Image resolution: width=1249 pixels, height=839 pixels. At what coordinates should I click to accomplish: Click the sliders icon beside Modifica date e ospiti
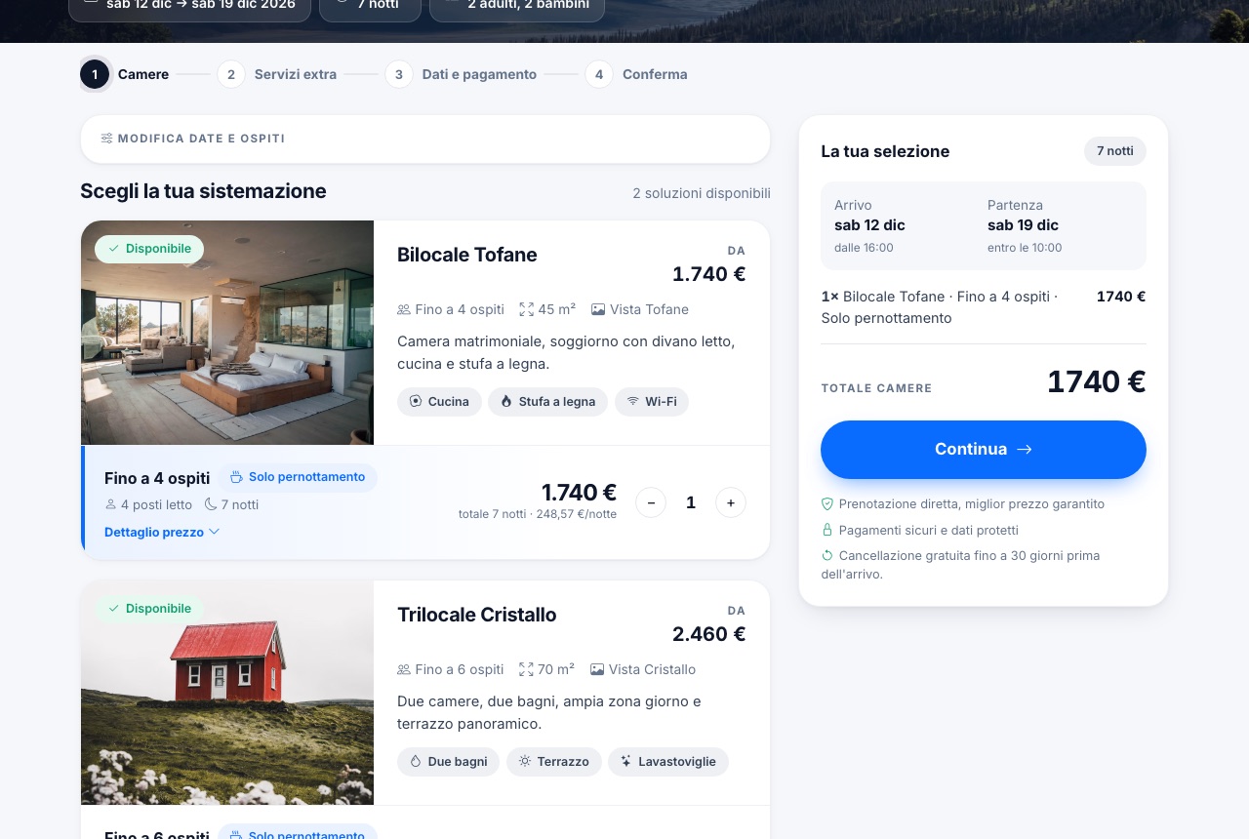[106, 139]
